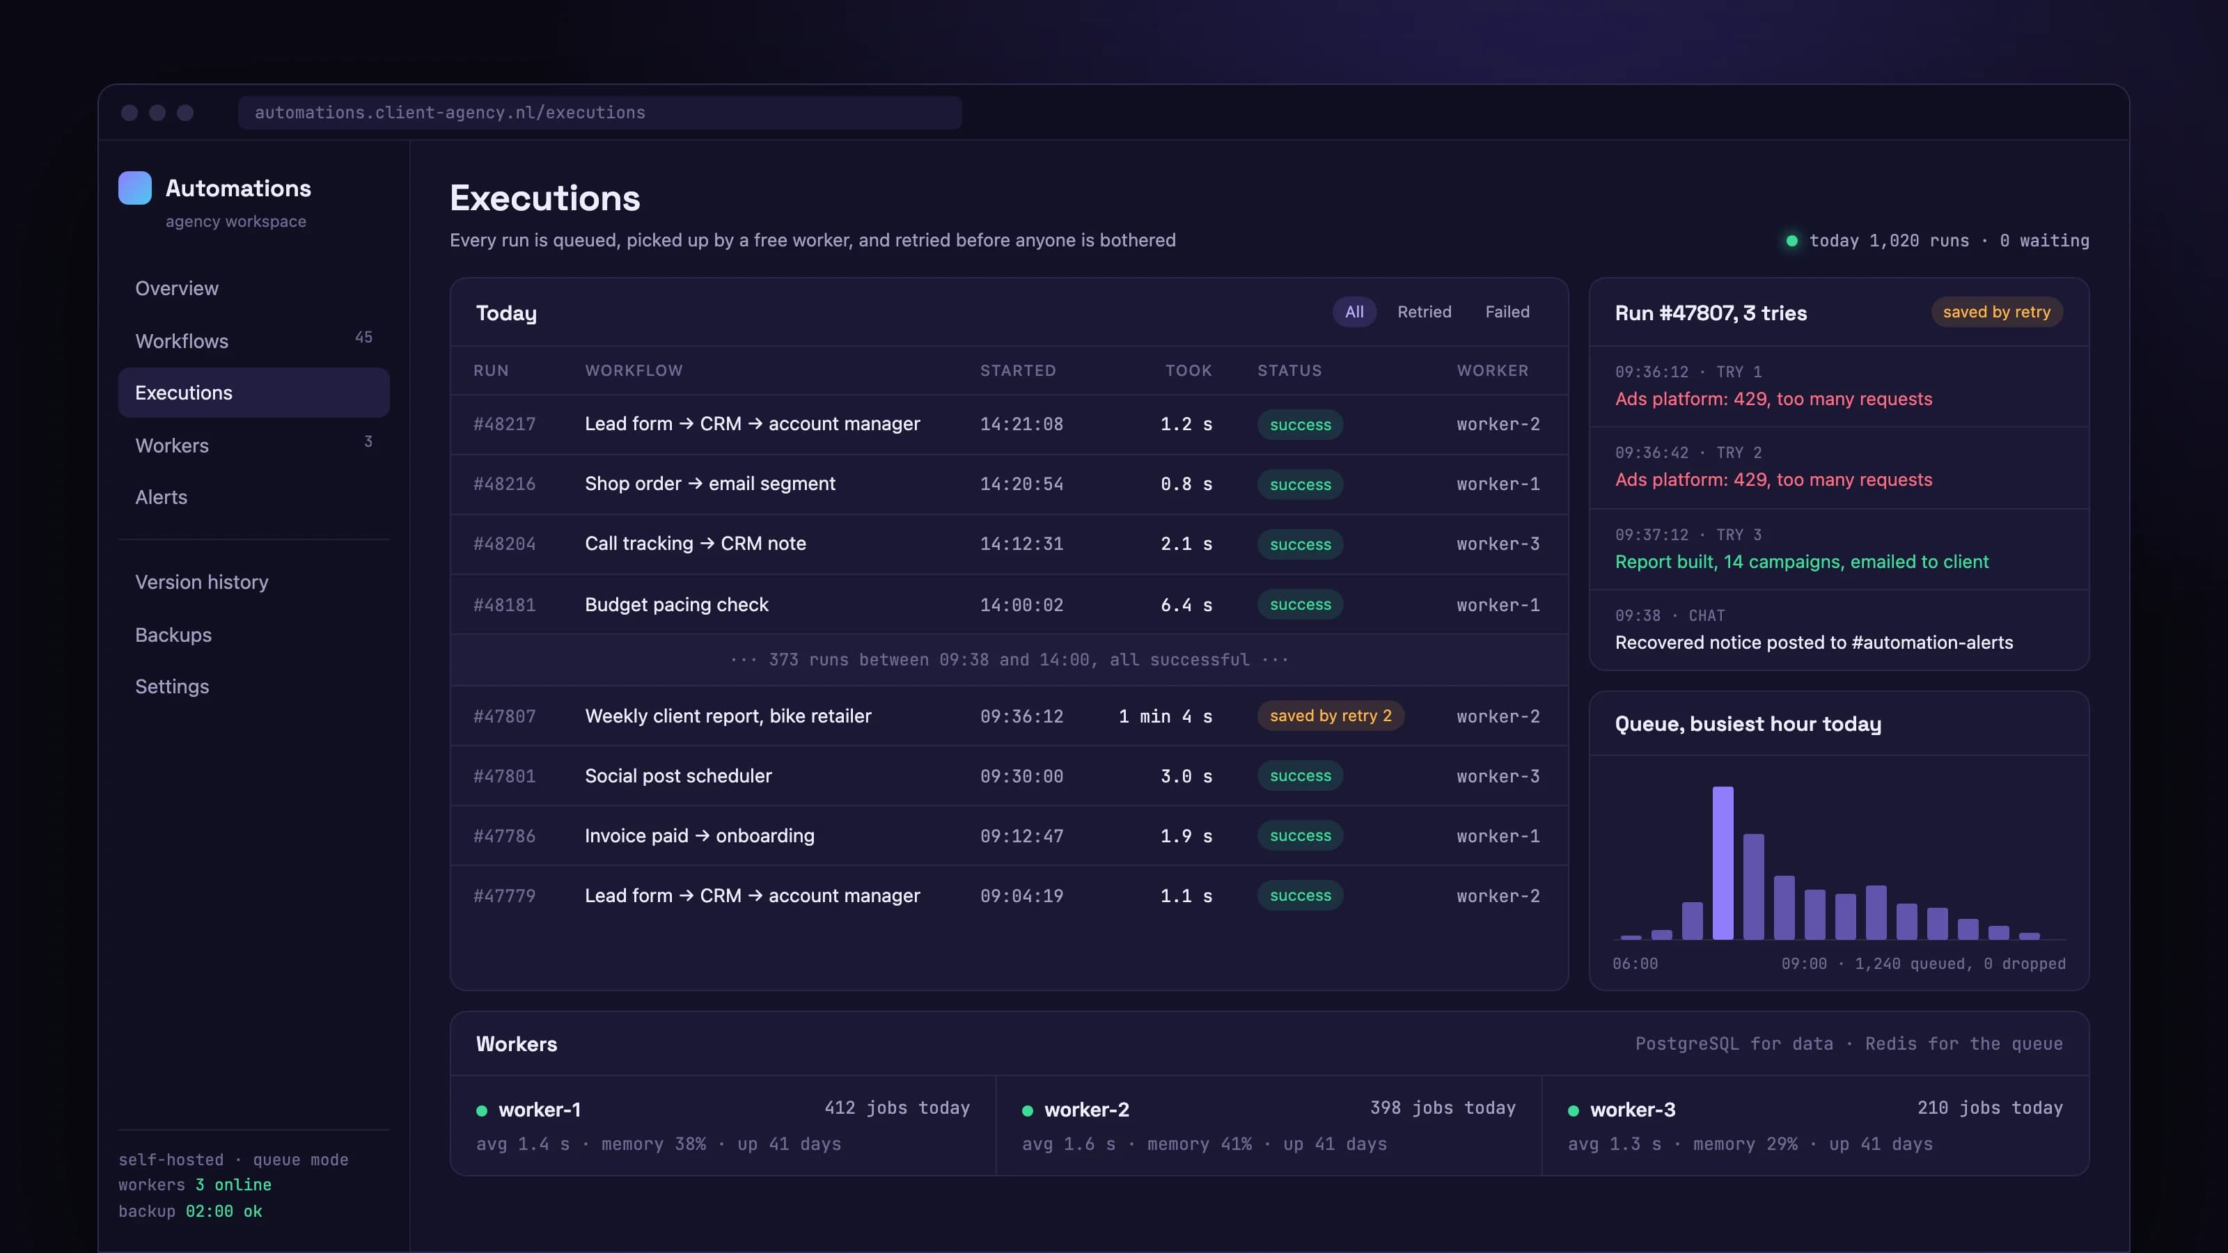Open Workflows in the sidebar
The height and width of the screenshot is (1253, 2228).
pos(253,340)
